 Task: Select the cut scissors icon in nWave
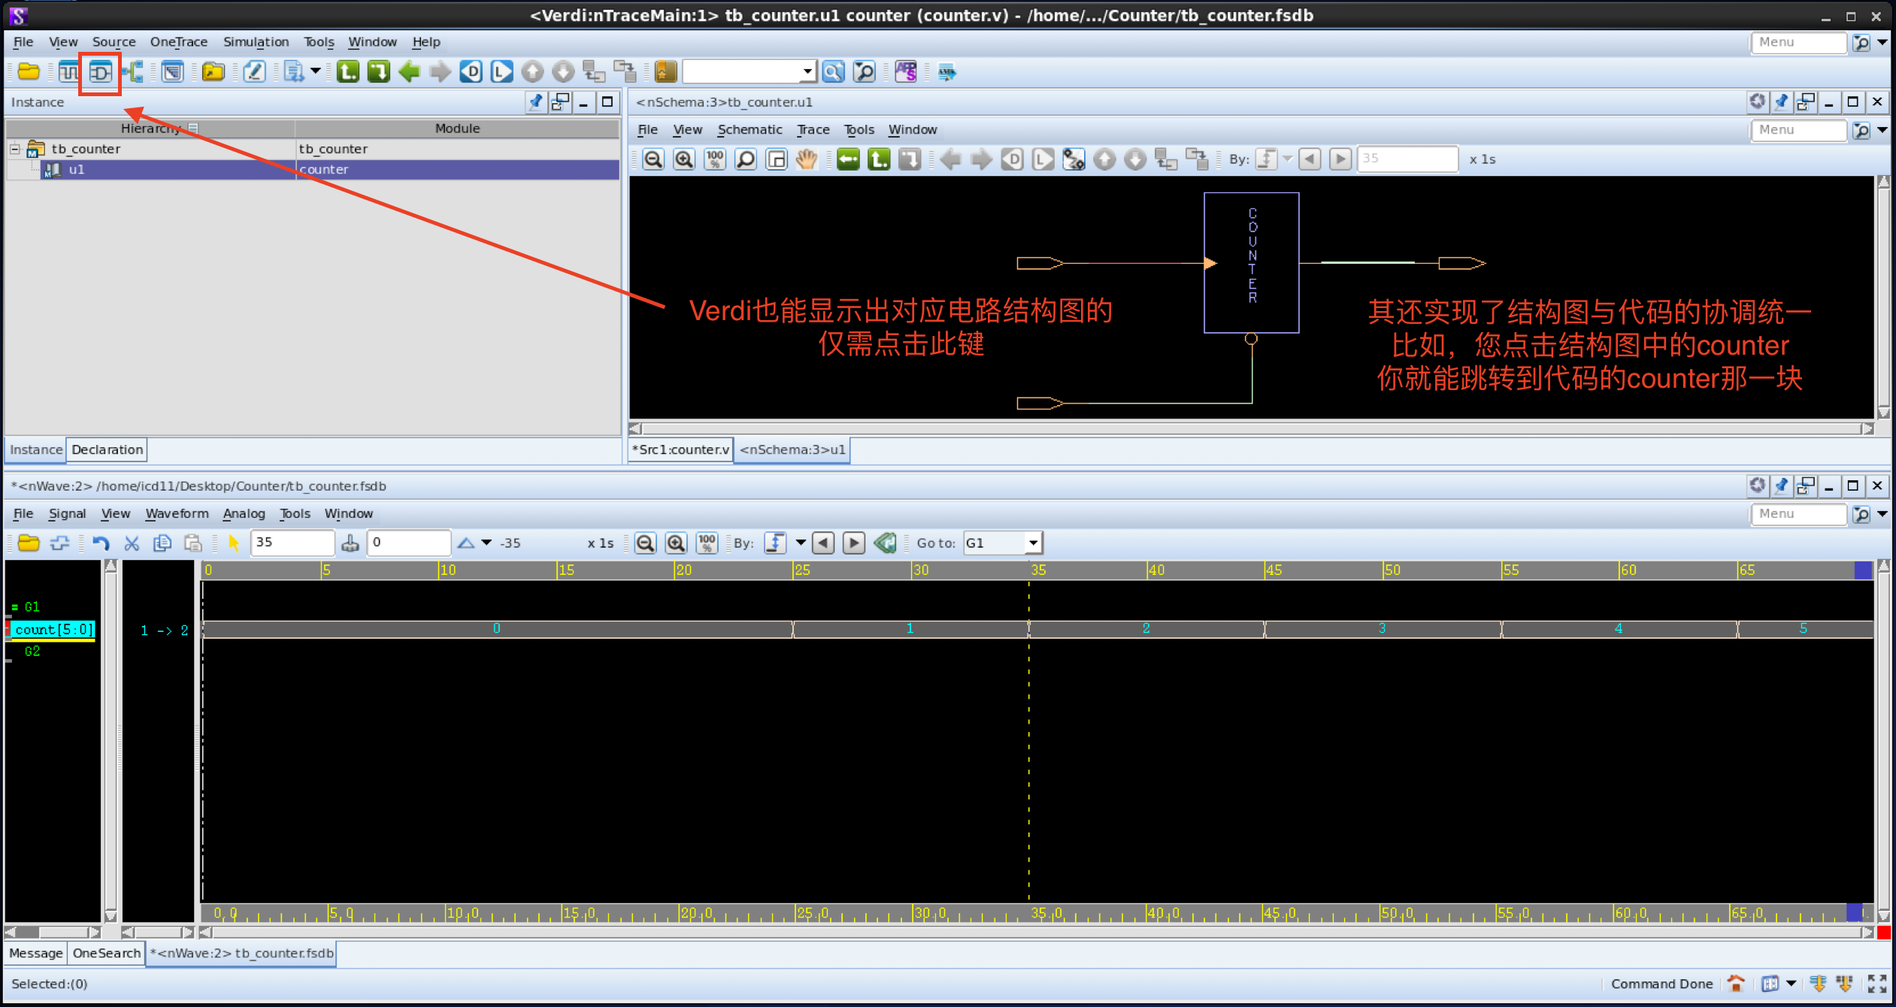132,543
